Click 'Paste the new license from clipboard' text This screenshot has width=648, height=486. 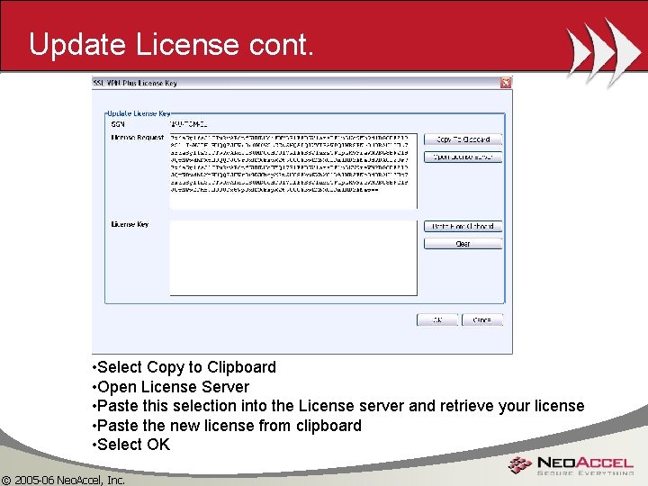click(229, 425)
